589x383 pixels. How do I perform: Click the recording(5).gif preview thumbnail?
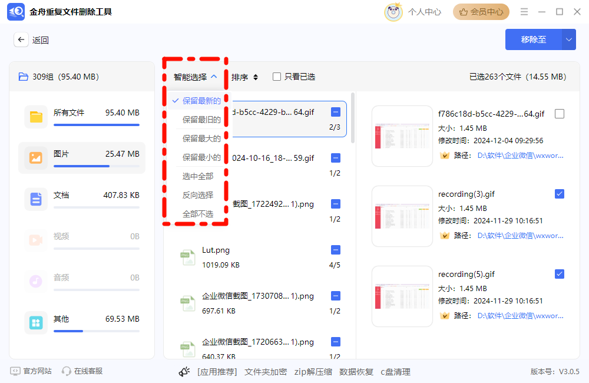(402, 296)
